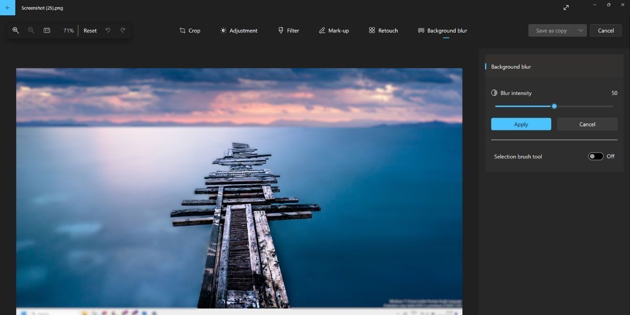The width and height of the screenshot is (630, 315).
Task: Click the fit-to-actual-size icon
Action: 47,30
